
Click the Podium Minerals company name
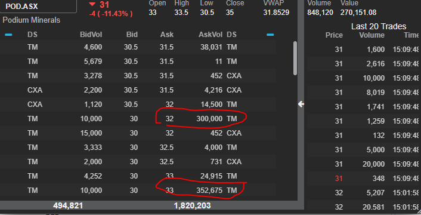point(32,20)
